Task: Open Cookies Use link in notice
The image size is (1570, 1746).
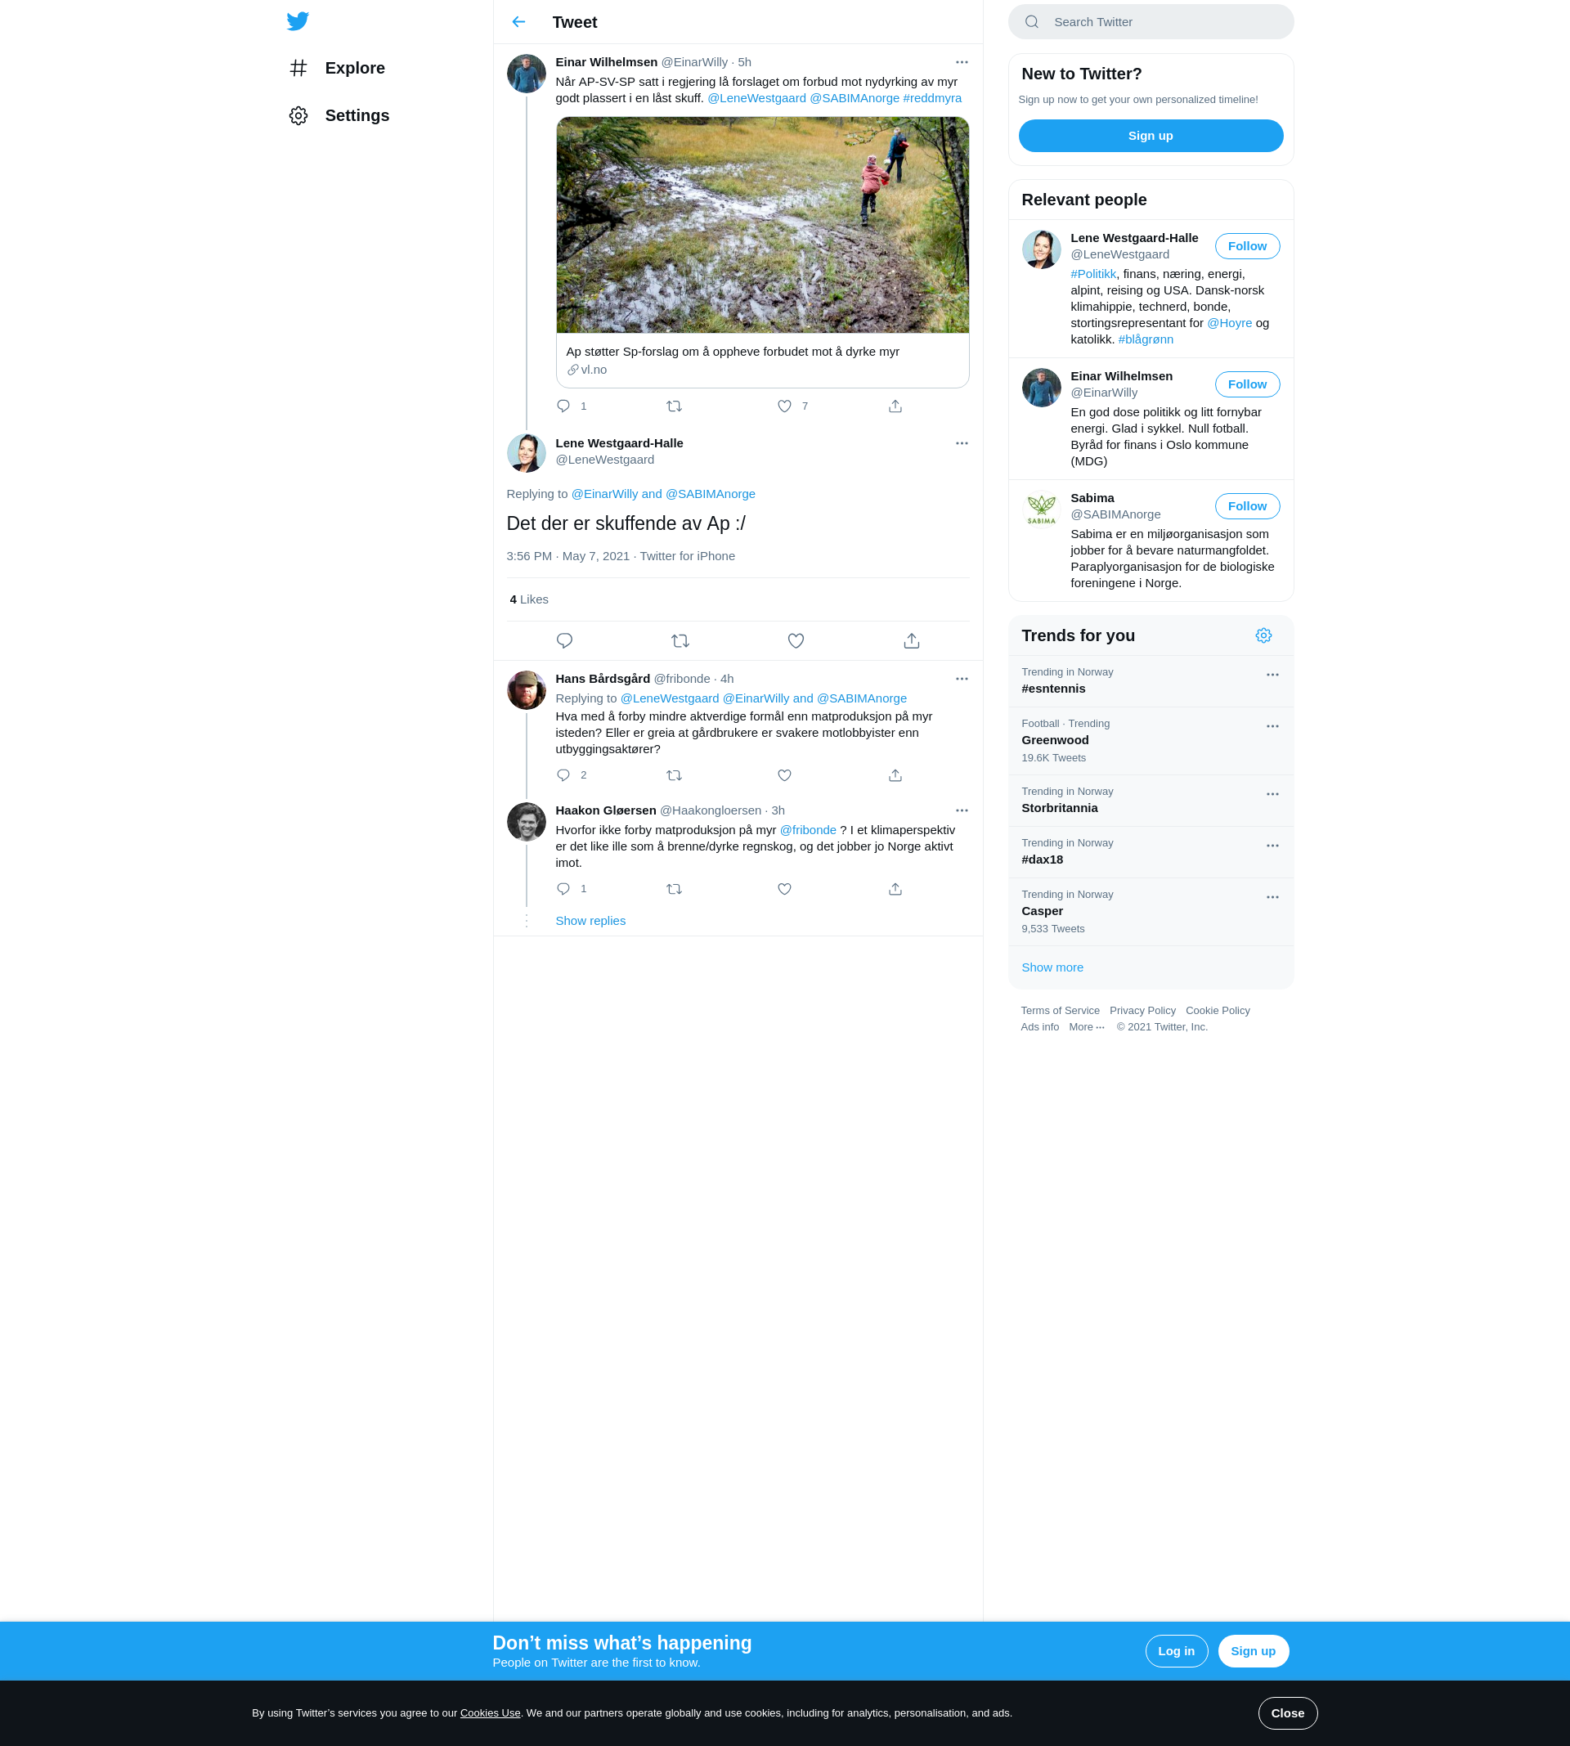Action: click(490, 1712)
